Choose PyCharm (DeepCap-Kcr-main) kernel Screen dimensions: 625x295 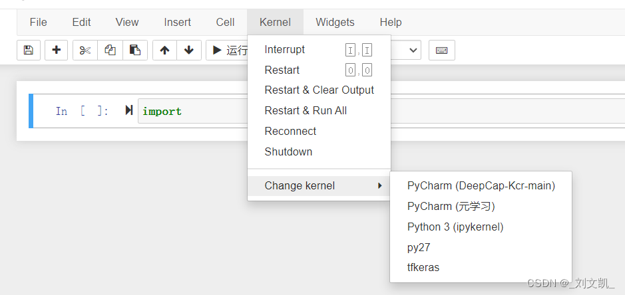pos(481,185)
